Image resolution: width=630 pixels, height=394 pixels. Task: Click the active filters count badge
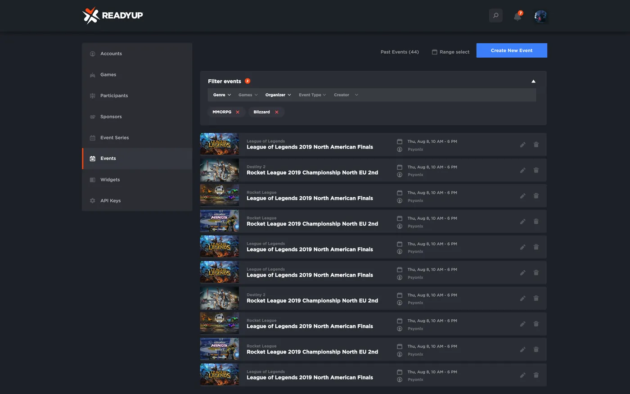click(x=247, y=81)
